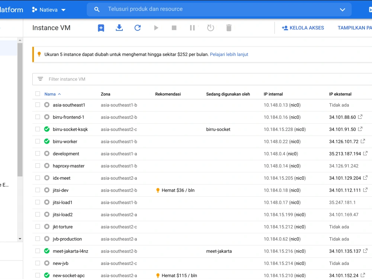Open the Pelajari lebih lanjut link

pos(229,54)
